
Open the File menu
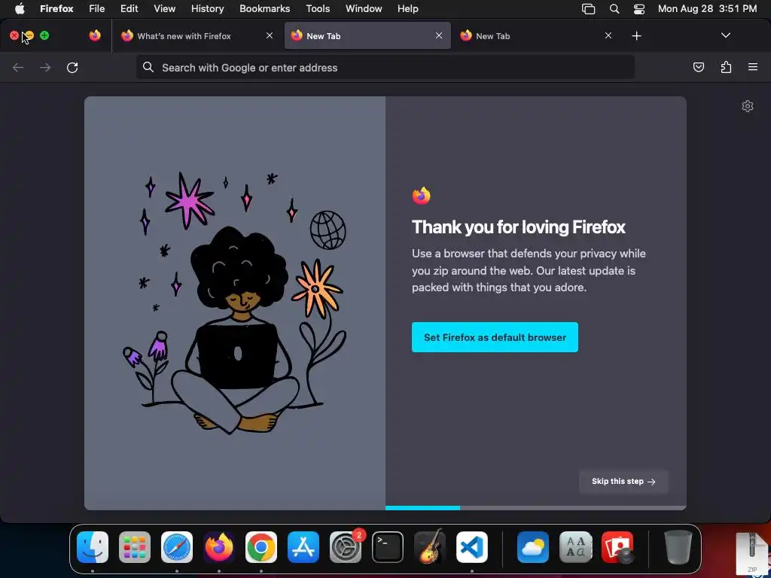tap(97, 8)
